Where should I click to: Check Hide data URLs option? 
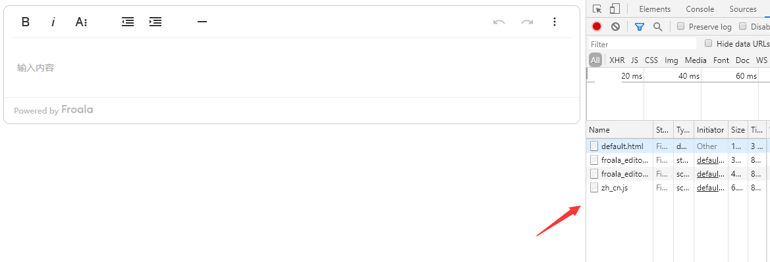pos(708,43)
